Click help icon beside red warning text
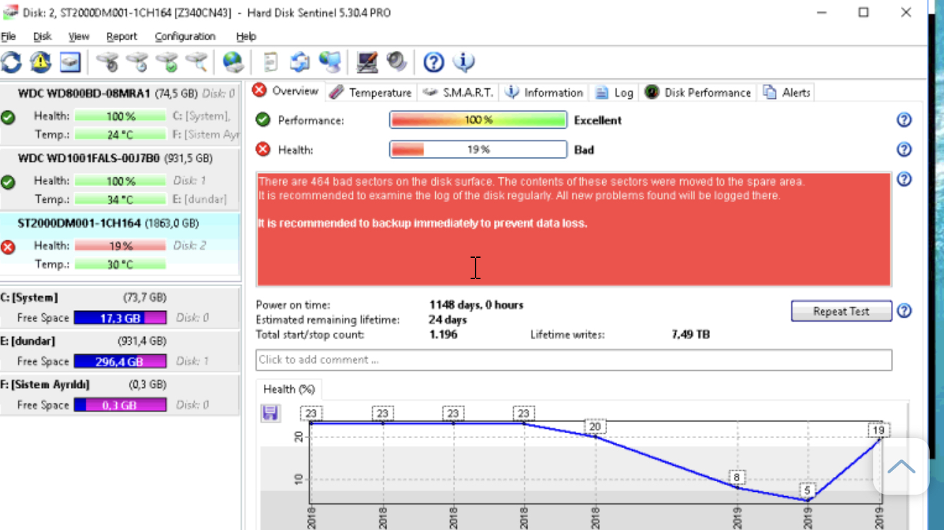944x530 pixels. point(904,179)
